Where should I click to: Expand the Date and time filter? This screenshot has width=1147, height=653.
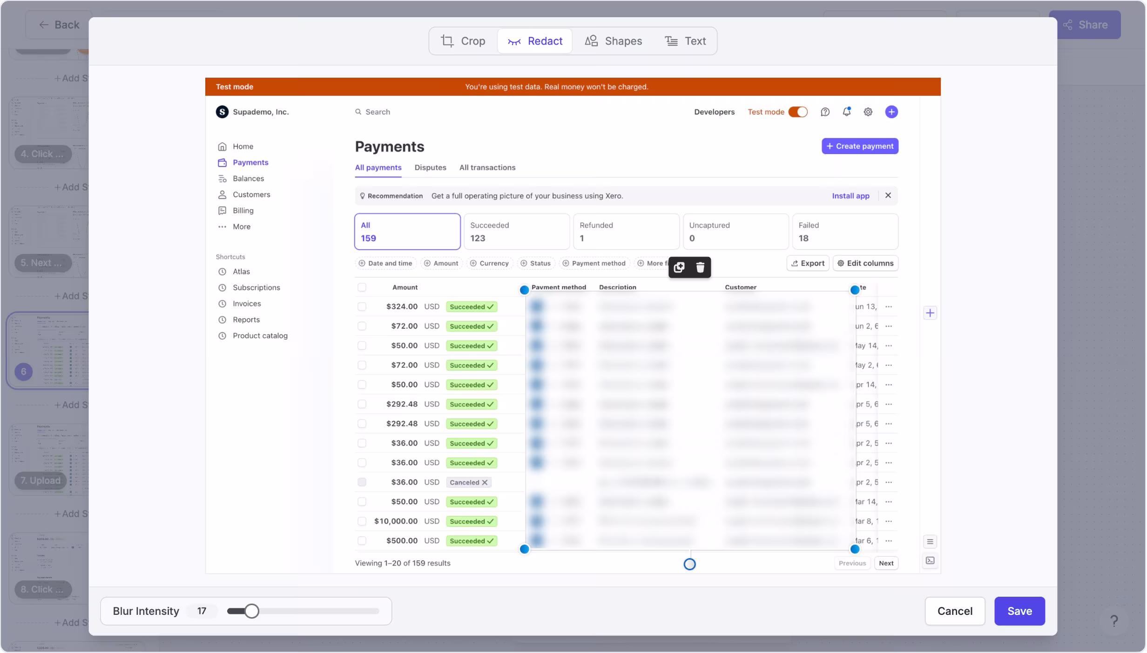point(385,263)
